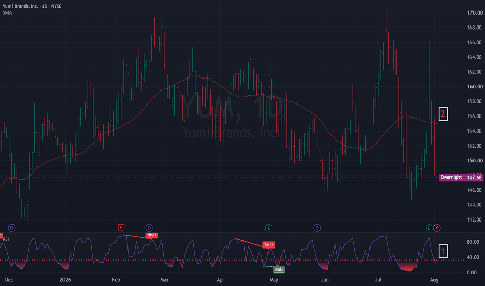Viewport: 485px width, 286px height.
Task: Open the green earnings marker before August
Action: pyautogui.click(x=429, y=228)
